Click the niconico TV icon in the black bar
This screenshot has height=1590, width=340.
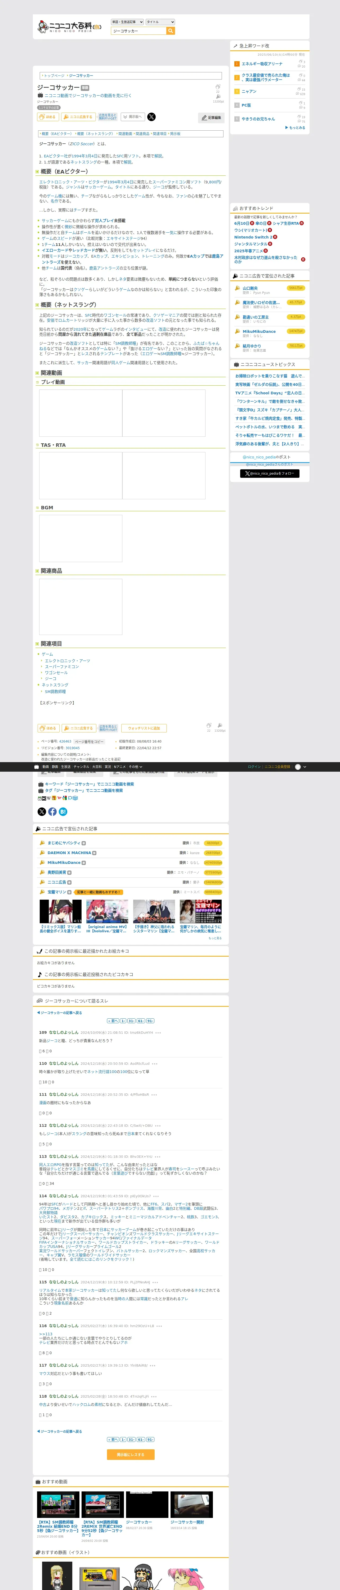(x=36, y=767)
